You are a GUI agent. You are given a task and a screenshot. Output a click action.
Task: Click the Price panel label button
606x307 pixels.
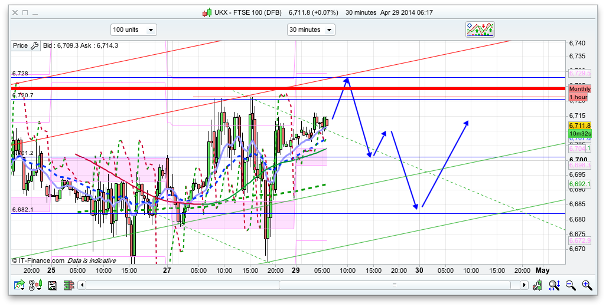(x=20, y=45)
